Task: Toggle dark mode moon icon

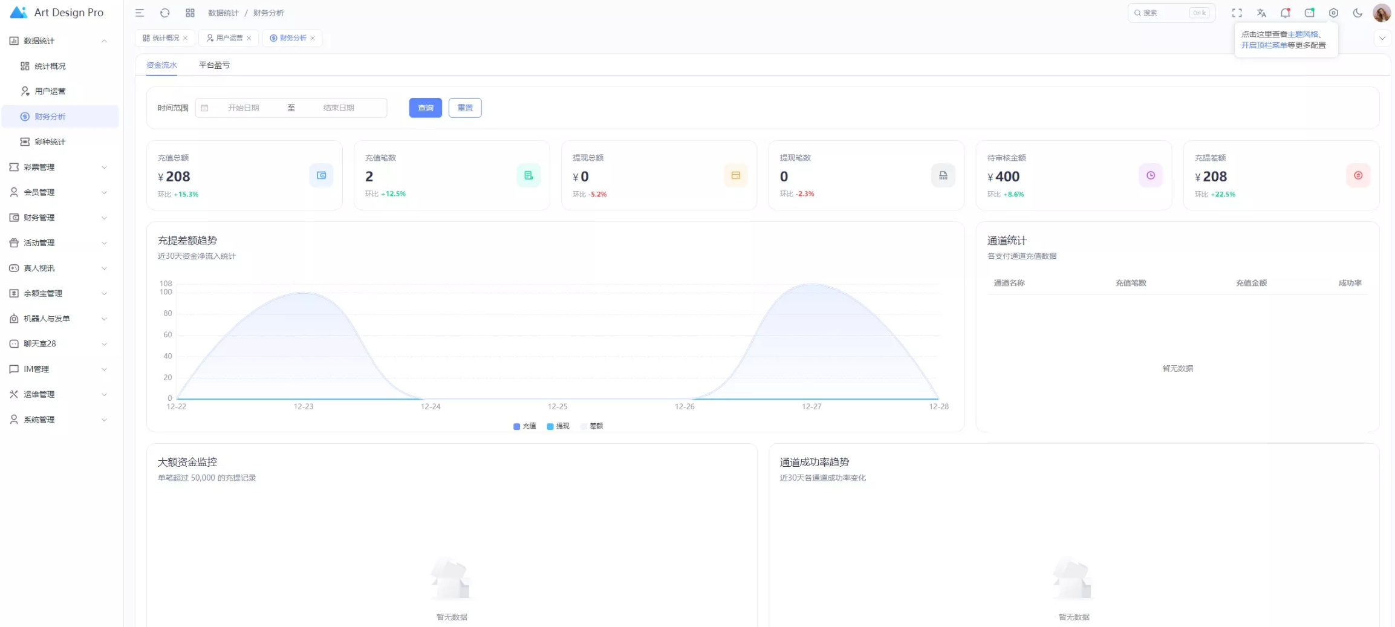Action: pyautogui.click(x=1358, y=13)
